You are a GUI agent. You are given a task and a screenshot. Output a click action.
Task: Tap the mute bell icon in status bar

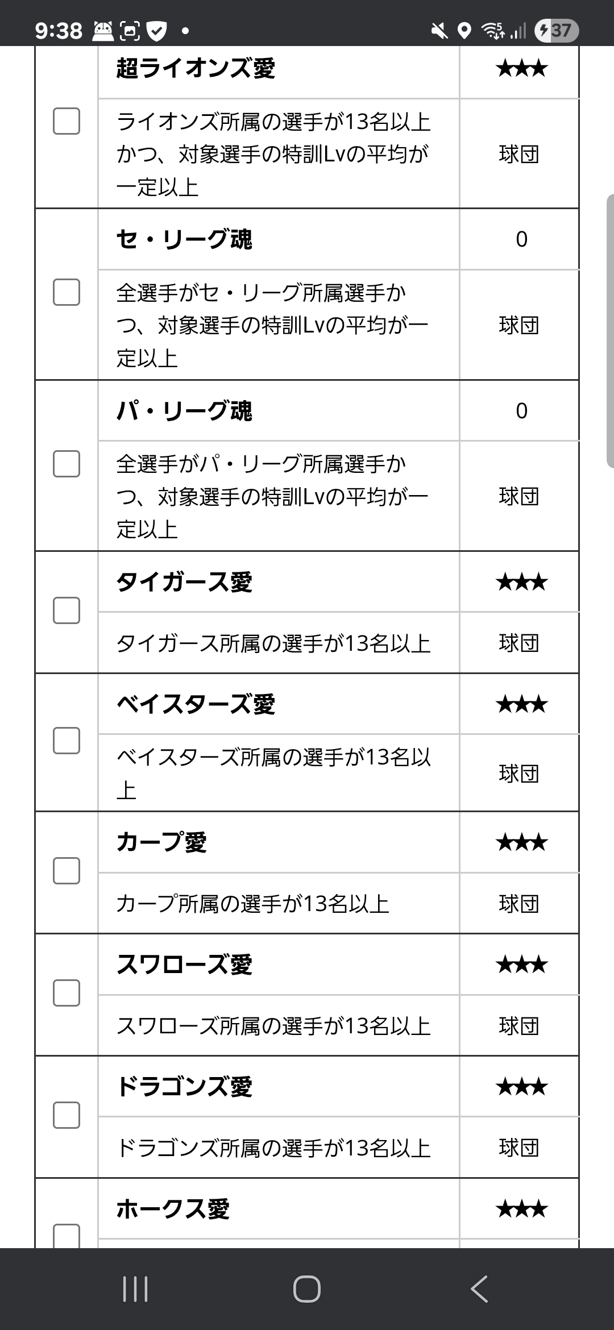pos(439,31)
